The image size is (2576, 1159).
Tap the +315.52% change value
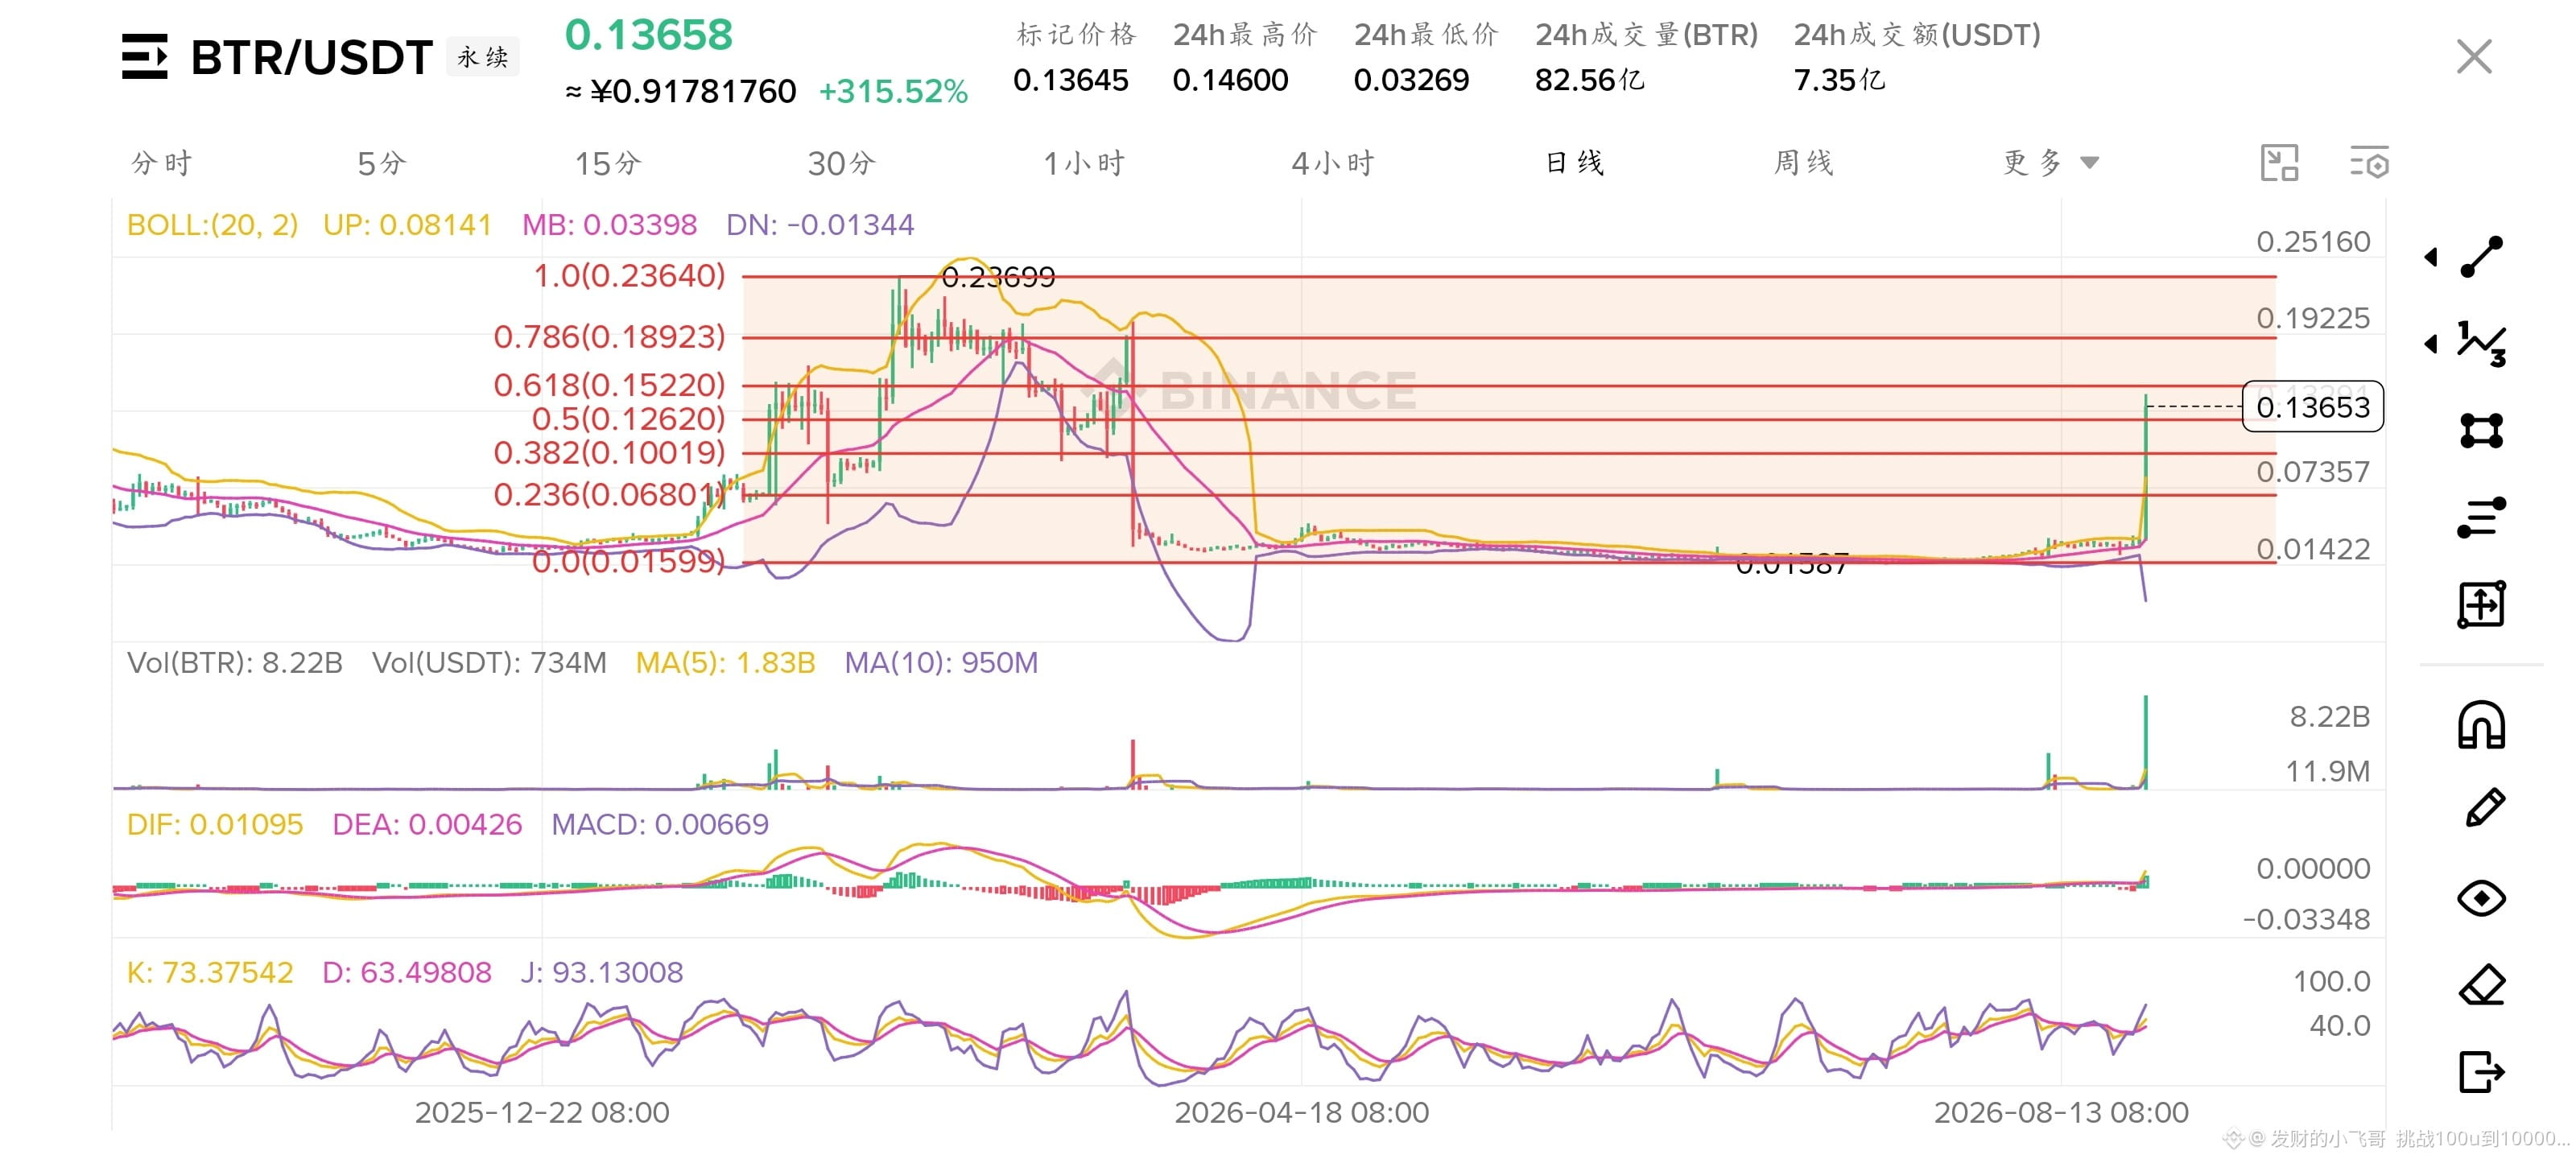pos(893,92)
